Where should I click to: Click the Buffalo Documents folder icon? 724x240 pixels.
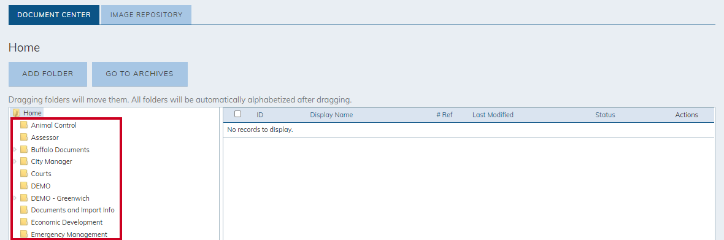tap(24, 150)
